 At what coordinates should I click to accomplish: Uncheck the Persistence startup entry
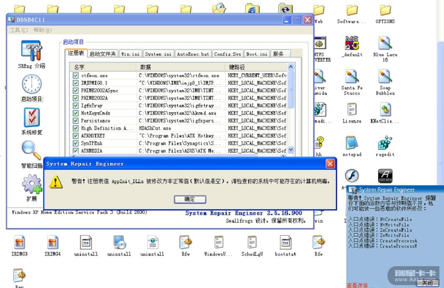(75, 121)
